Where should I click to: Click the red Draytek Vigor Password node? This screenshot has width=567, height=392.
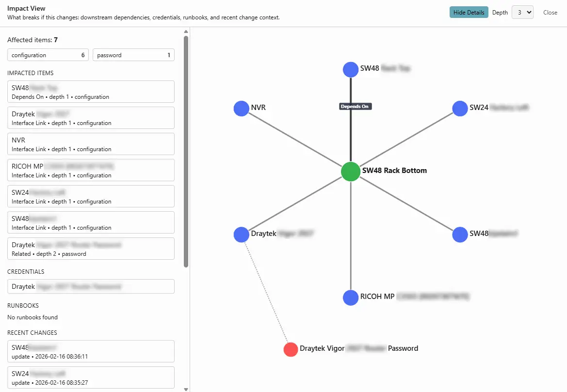pyautogui.click(x=291, y=349)
